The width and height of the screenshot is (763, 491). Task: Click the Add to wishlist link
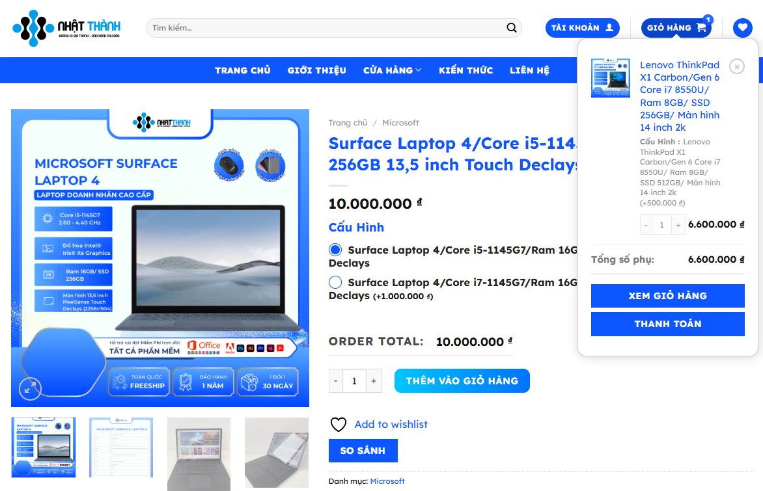(x=391, y=425)
